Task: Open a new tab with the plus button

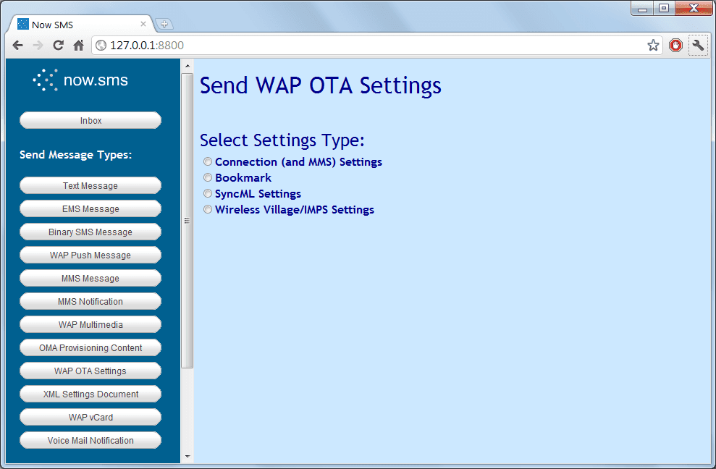Action: pos(164,24)
